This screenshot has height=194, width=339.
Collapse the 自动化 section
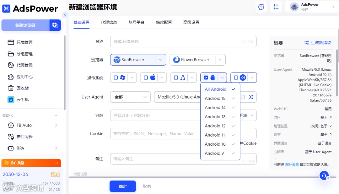coord(56,116)
